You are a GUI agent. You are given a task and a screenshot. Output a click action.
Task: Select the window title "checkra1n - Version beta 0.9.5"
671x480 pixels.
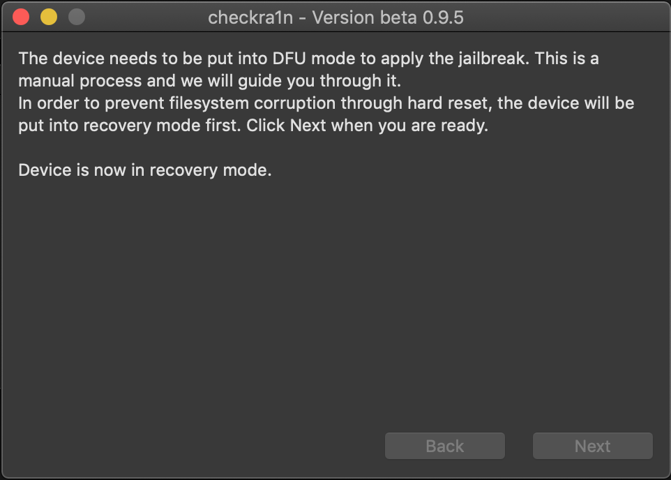coord(335,17)
